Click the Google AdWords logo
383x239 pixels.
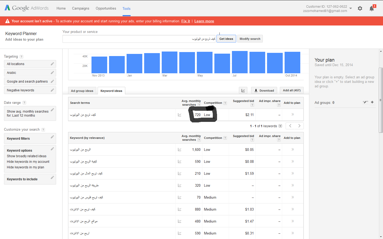[27, 8]
